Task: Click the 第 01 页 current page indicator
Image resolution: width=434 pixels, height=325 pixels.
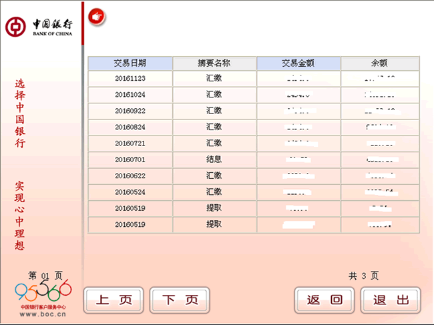Action: [45, 276]
